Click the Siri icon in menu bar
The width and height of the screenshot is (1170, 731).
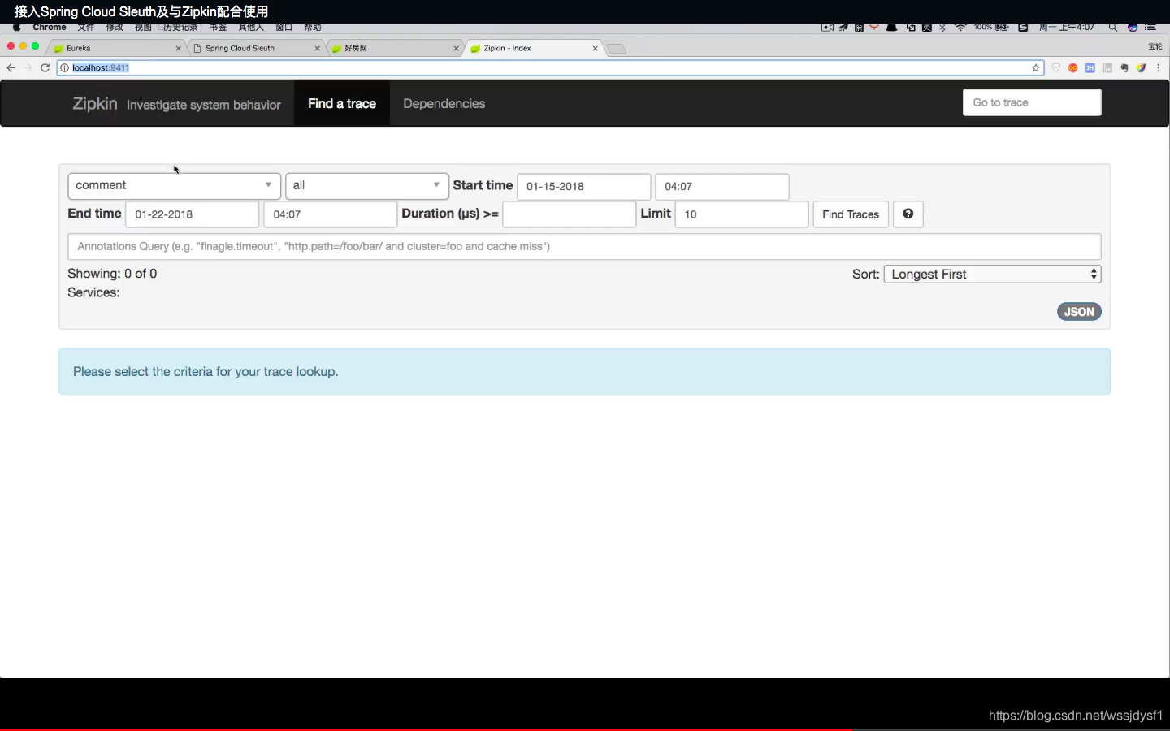(1133, 27)
